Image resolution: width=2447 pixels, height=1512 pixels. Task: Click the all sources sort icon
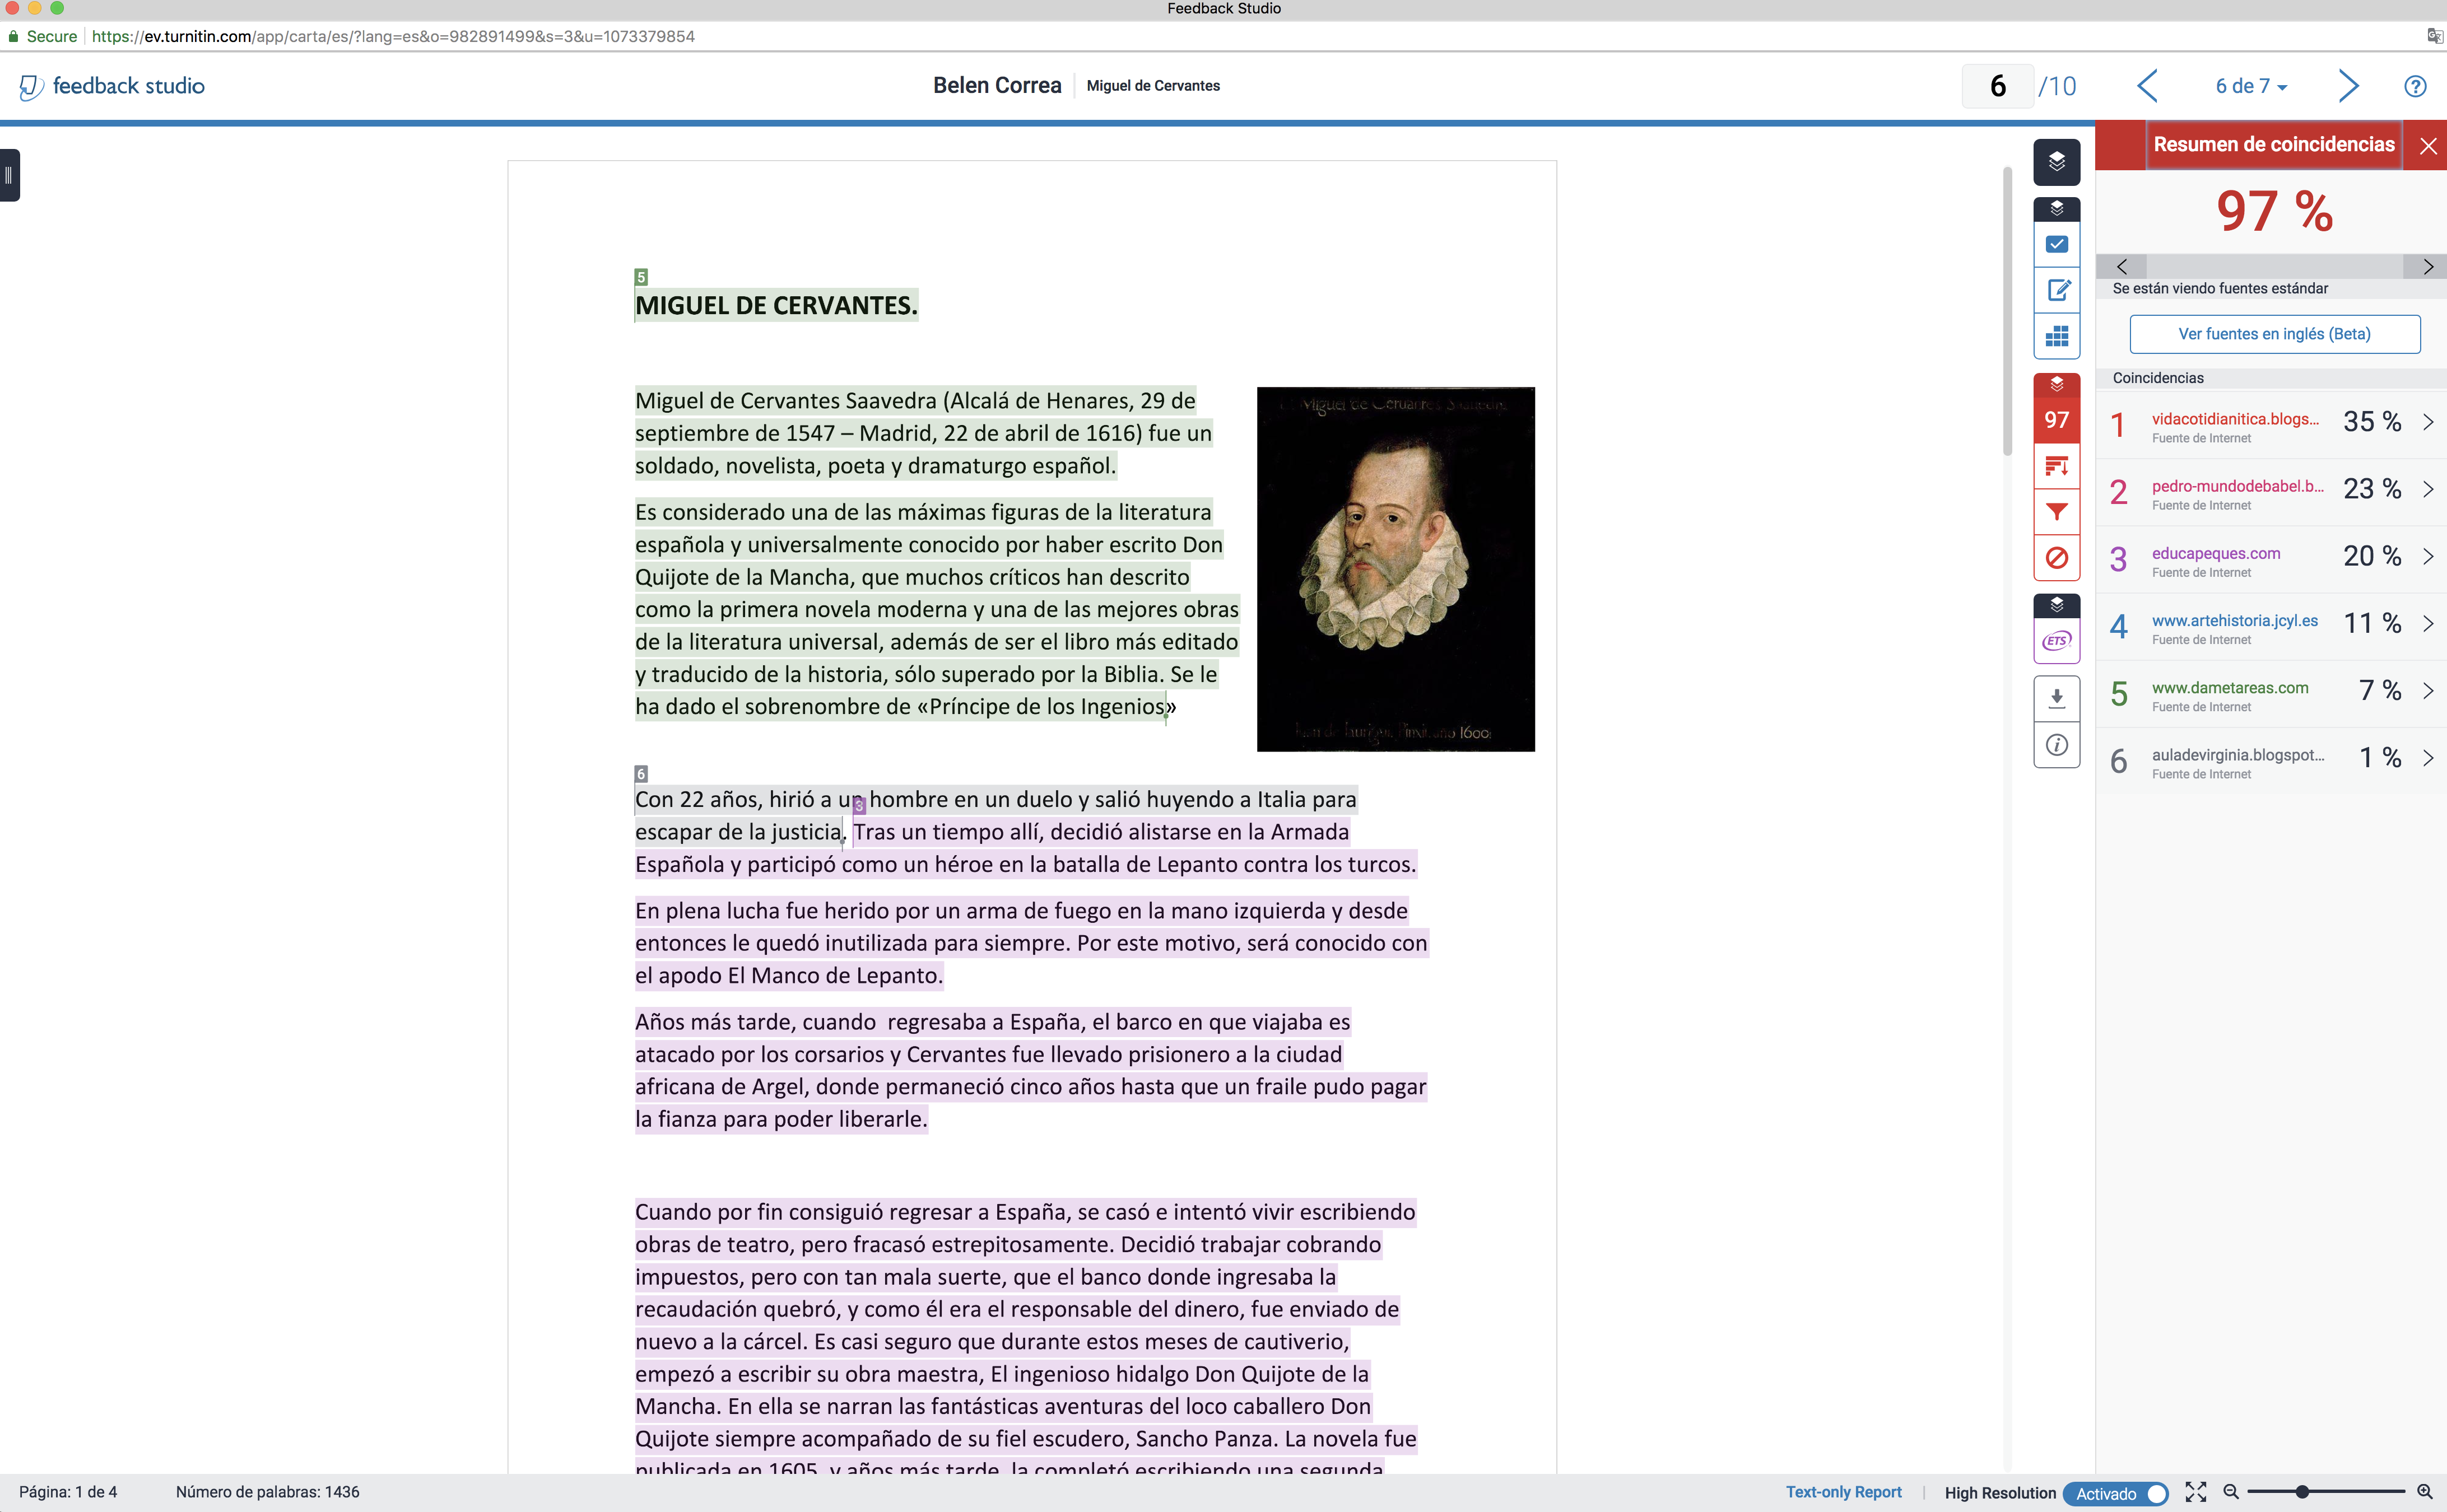coord(2056,466)
